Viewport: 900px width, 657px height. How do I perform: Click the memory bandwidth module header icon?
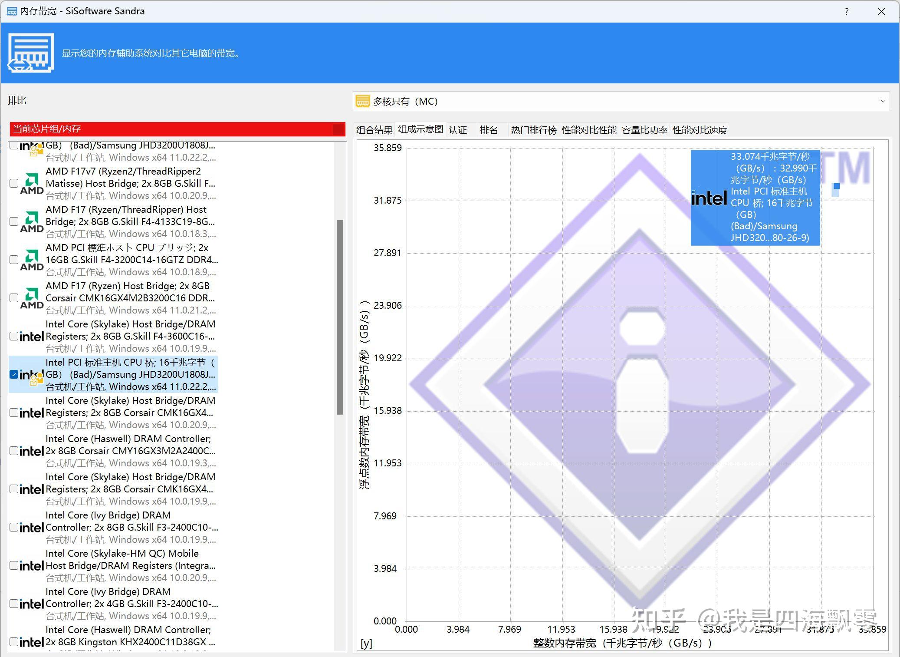click(31, 53)
